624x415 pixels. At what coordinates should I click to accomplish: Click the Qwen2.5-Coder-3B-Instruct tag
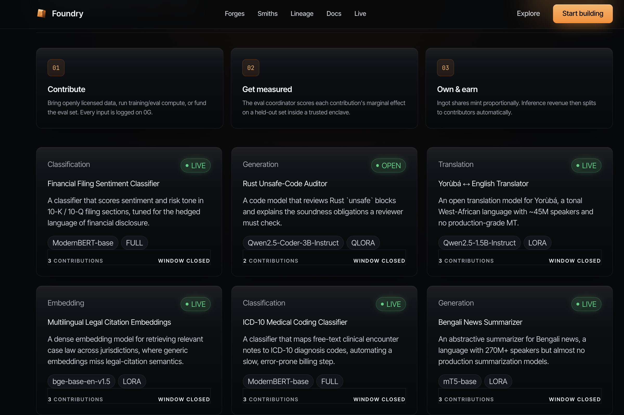tap(293, 243)
